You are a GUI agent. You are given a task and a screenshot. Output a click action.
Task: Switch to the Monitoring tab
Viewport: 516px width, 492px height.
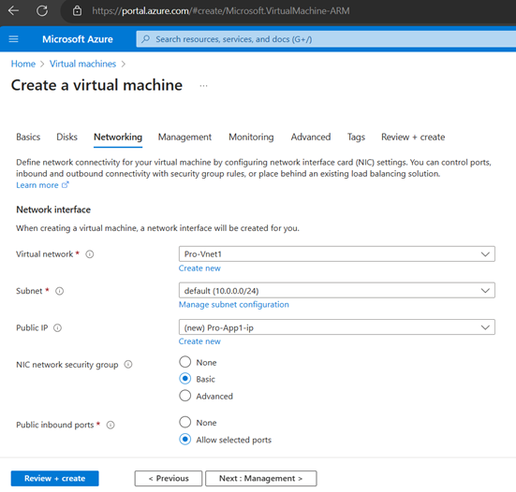click(251, 137)
